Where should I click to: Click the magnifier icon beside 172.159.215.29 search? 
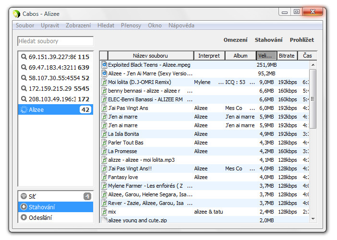(24, 88)
